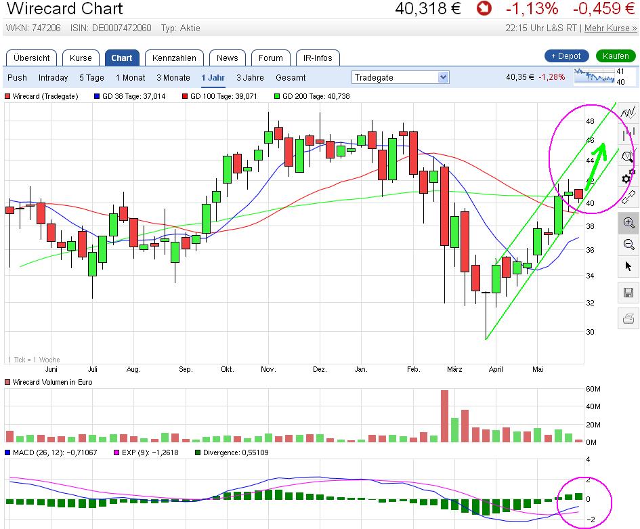Click the Divergence: 0,55109 label
The image size is (640, 529).
coord(236,452)
